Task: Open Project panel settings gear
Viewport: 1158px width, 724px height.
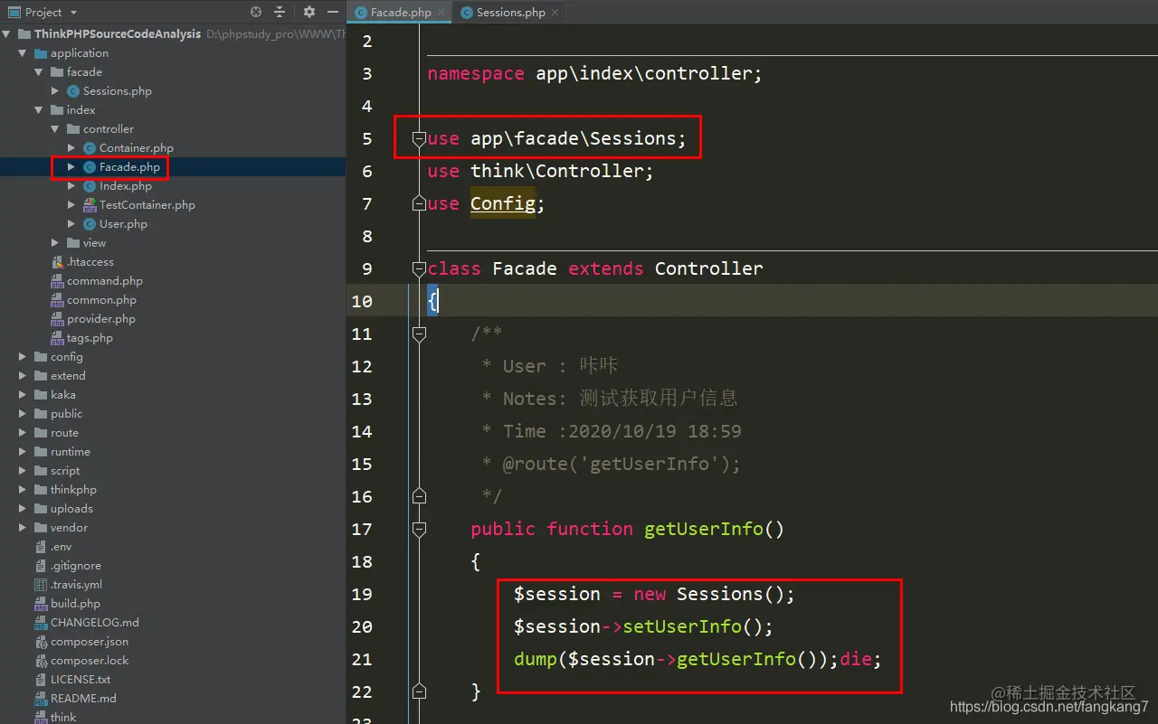Action: 309,13
